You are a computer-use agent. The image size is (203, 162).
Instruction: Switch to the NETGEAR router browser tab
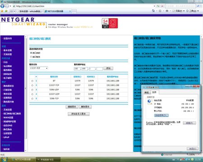[58, 11]
